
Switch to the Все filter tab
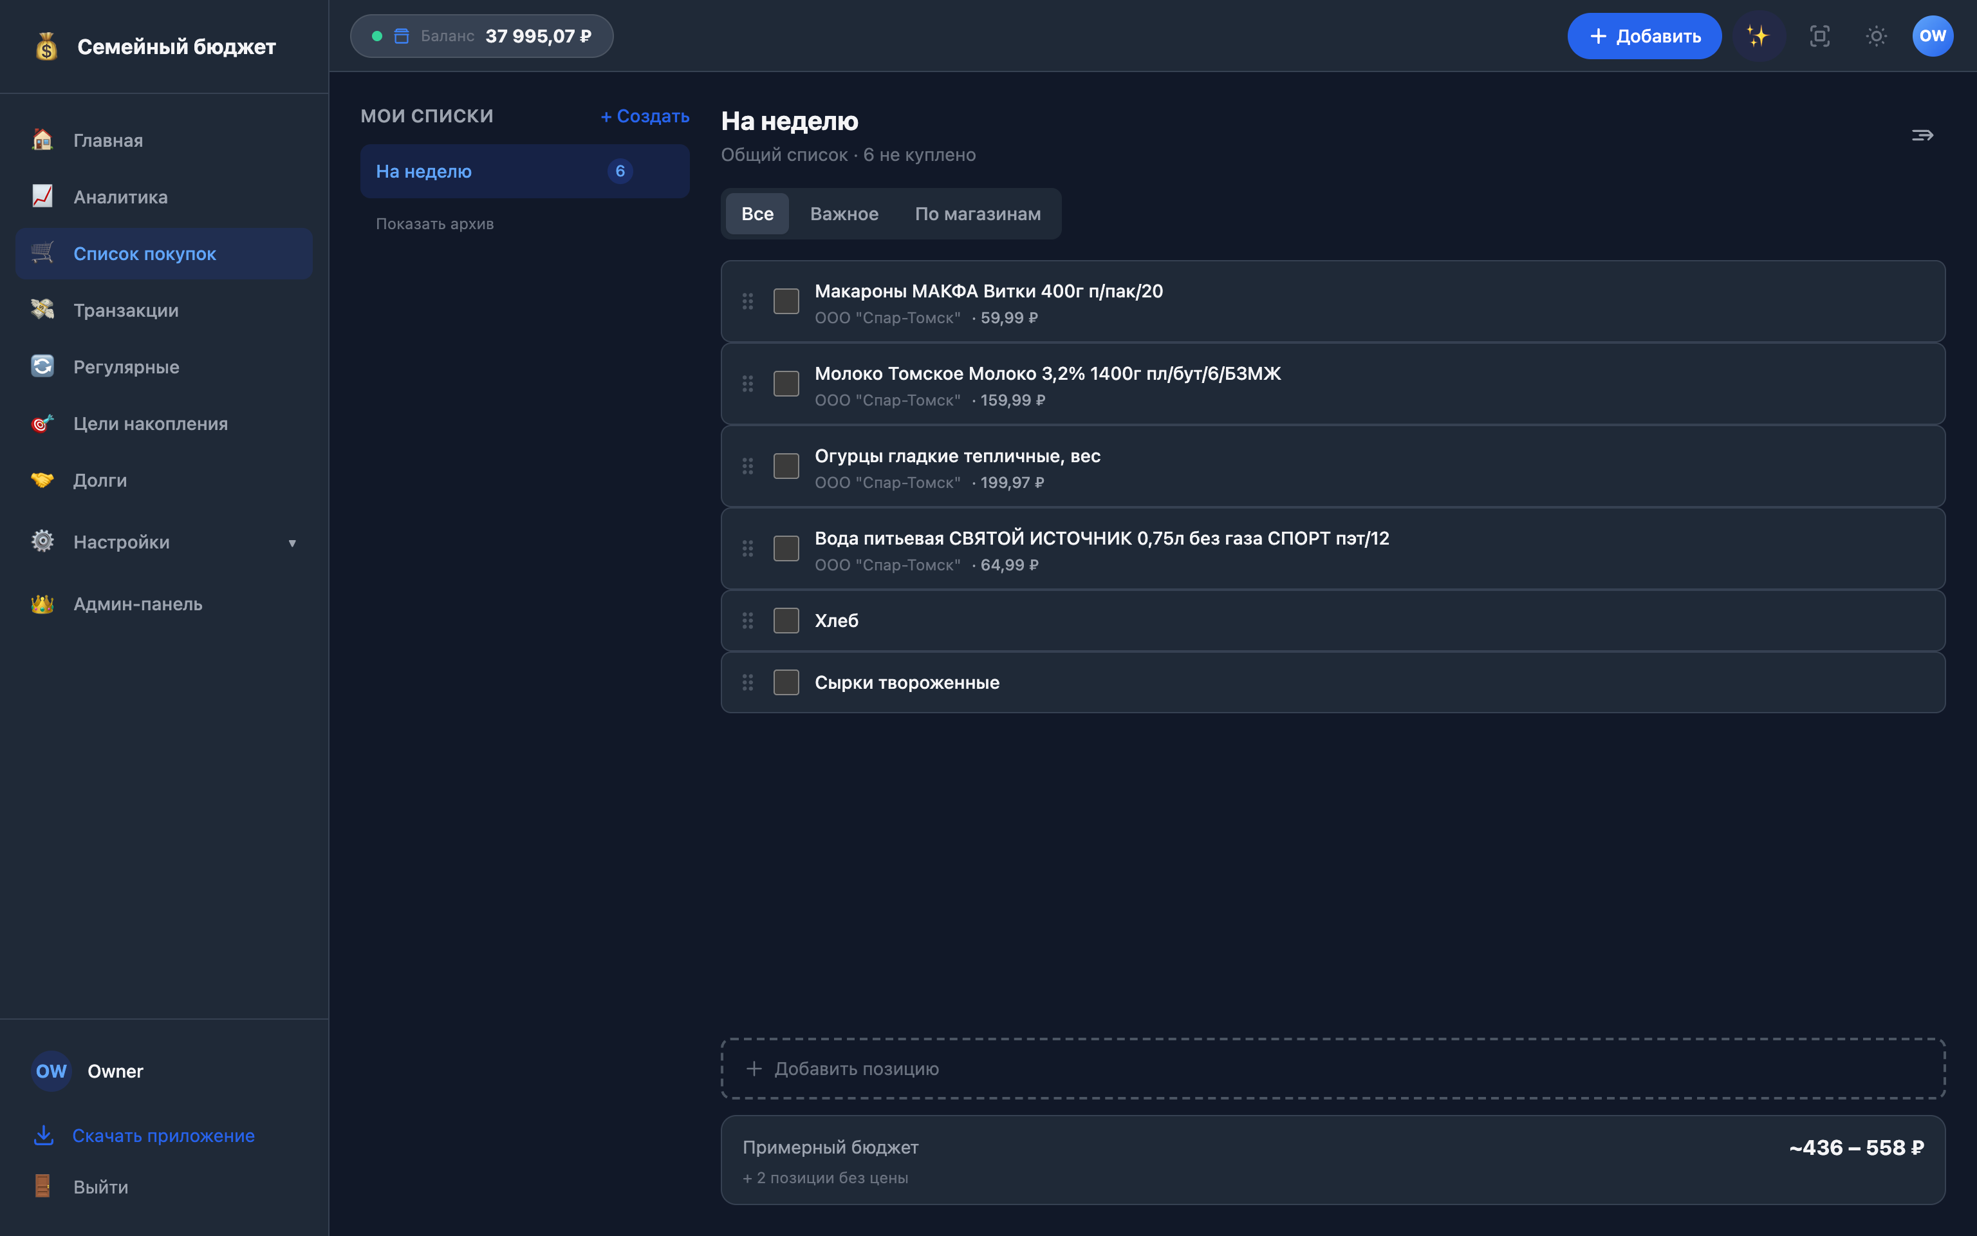(757, 213)
